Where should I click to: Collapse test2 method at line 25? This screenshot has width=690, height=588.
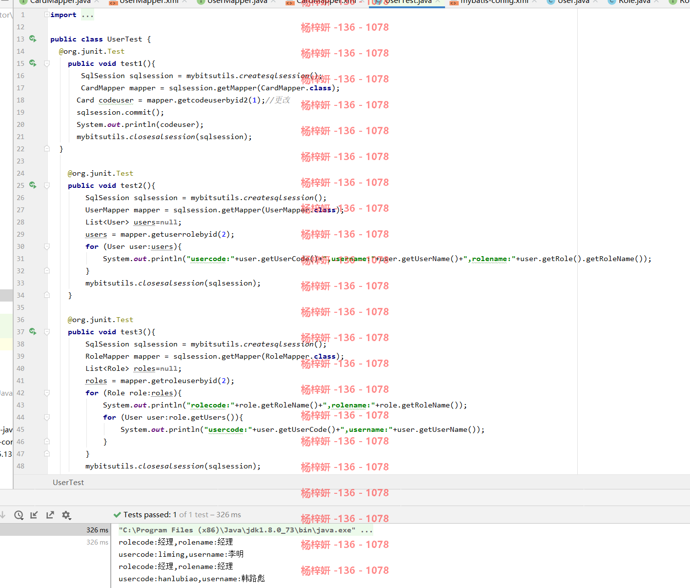coord(47,185)
